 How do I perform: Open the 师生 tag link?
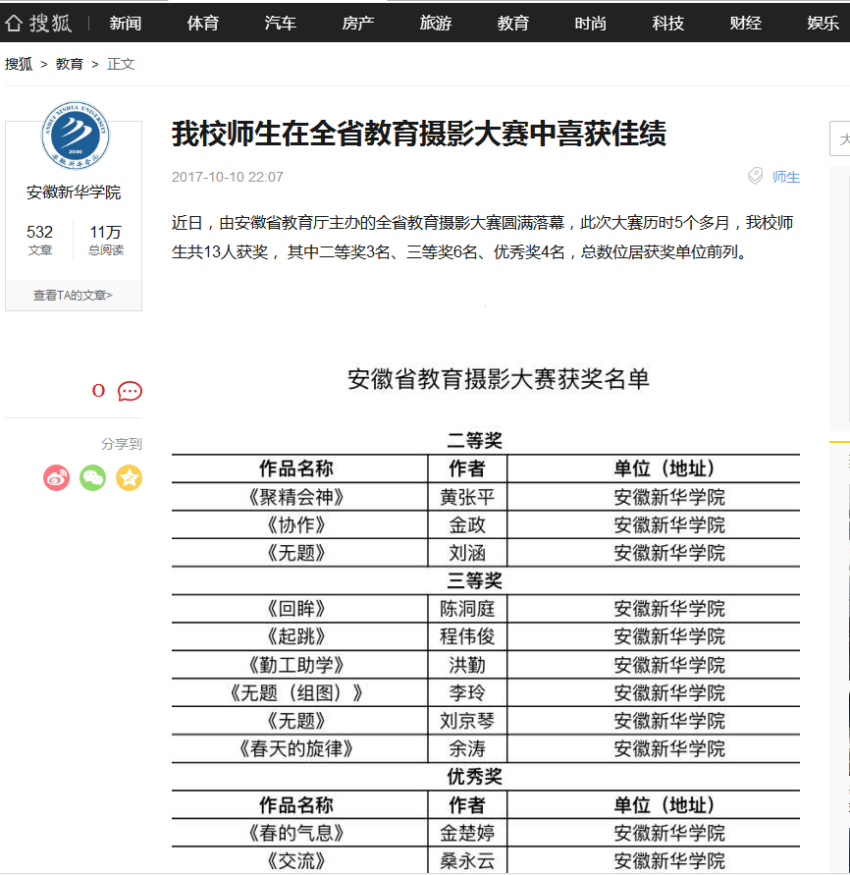point(786,177)
